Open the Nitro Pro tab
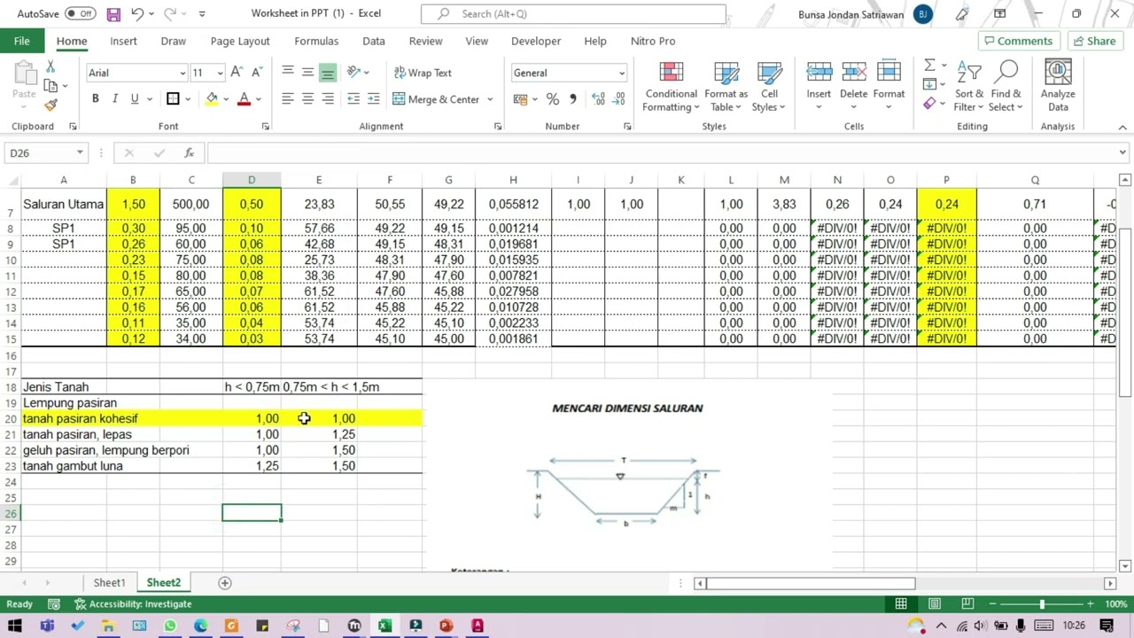The width and height of the screenshot is (1134, 638). click(653, 41)
